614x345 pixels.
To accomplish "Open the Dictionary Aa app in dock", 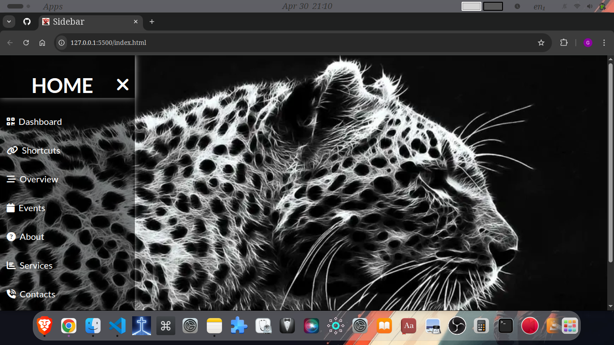I will tap(409, 326).
